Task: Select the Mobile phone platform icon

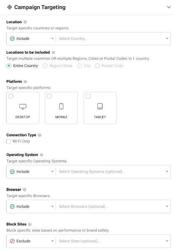Action: 61,106
